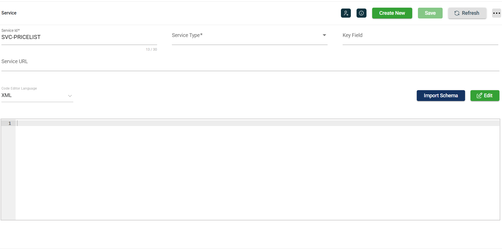The height and width of the screenshot is (250, 502).
Task: Place cursor on code editor line 1
Action: tap(256, 123)
